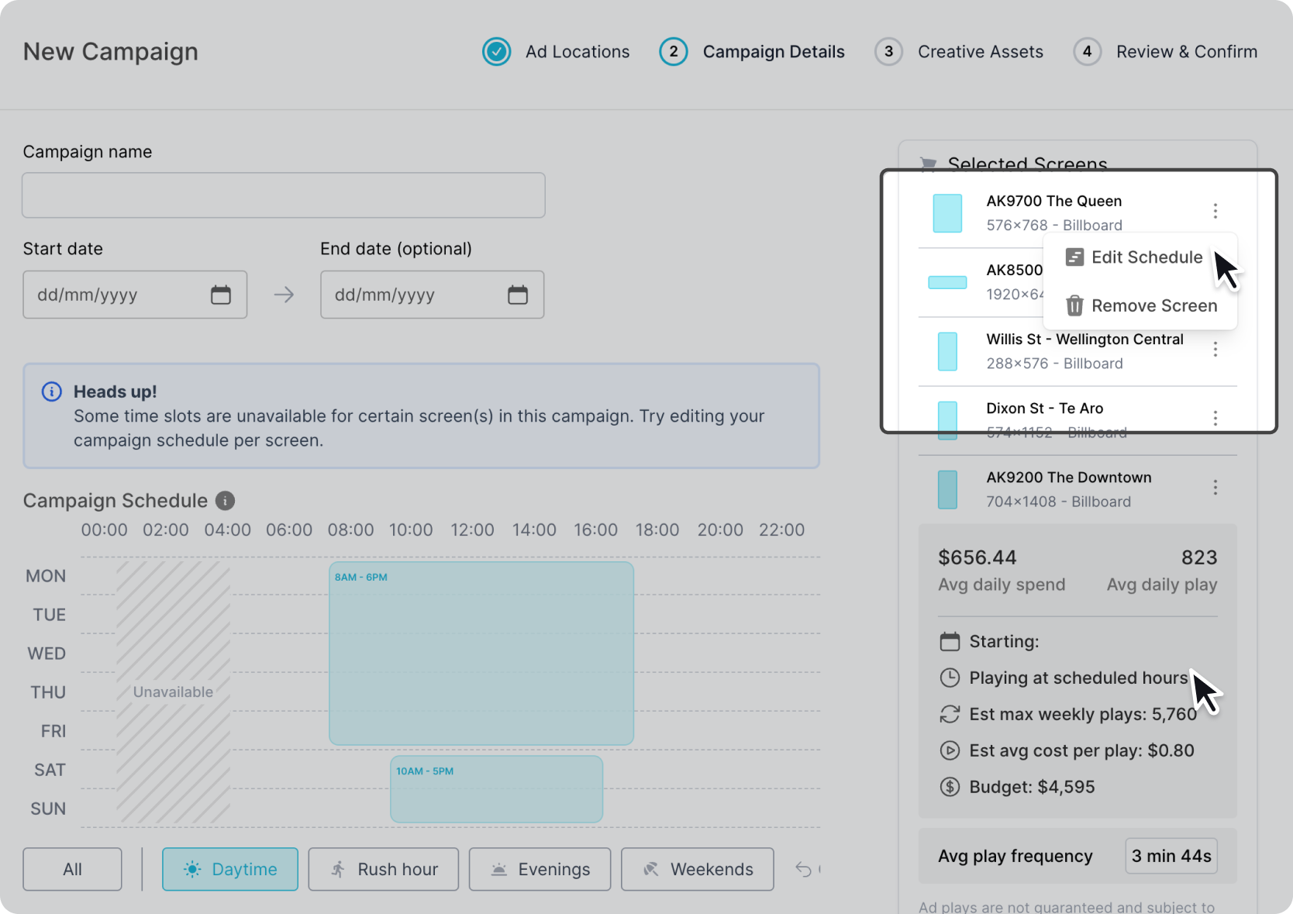Focus the Start date dd/mm/yyyy field

coord(135,295)
